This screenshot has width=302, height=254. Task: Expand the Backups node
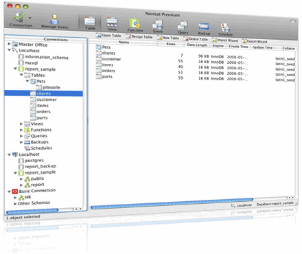pyautogui.click(x=21, y=142)
